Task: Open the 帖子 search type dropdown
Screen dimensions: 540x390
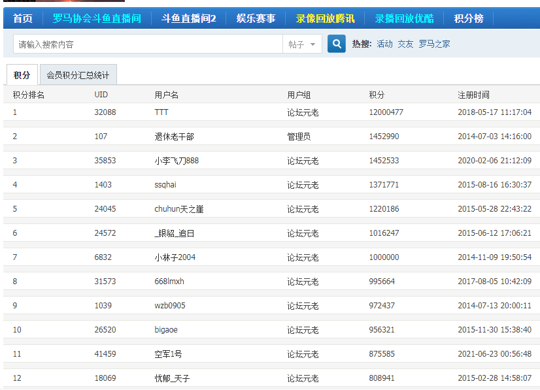Action: [x=301, y=44]
